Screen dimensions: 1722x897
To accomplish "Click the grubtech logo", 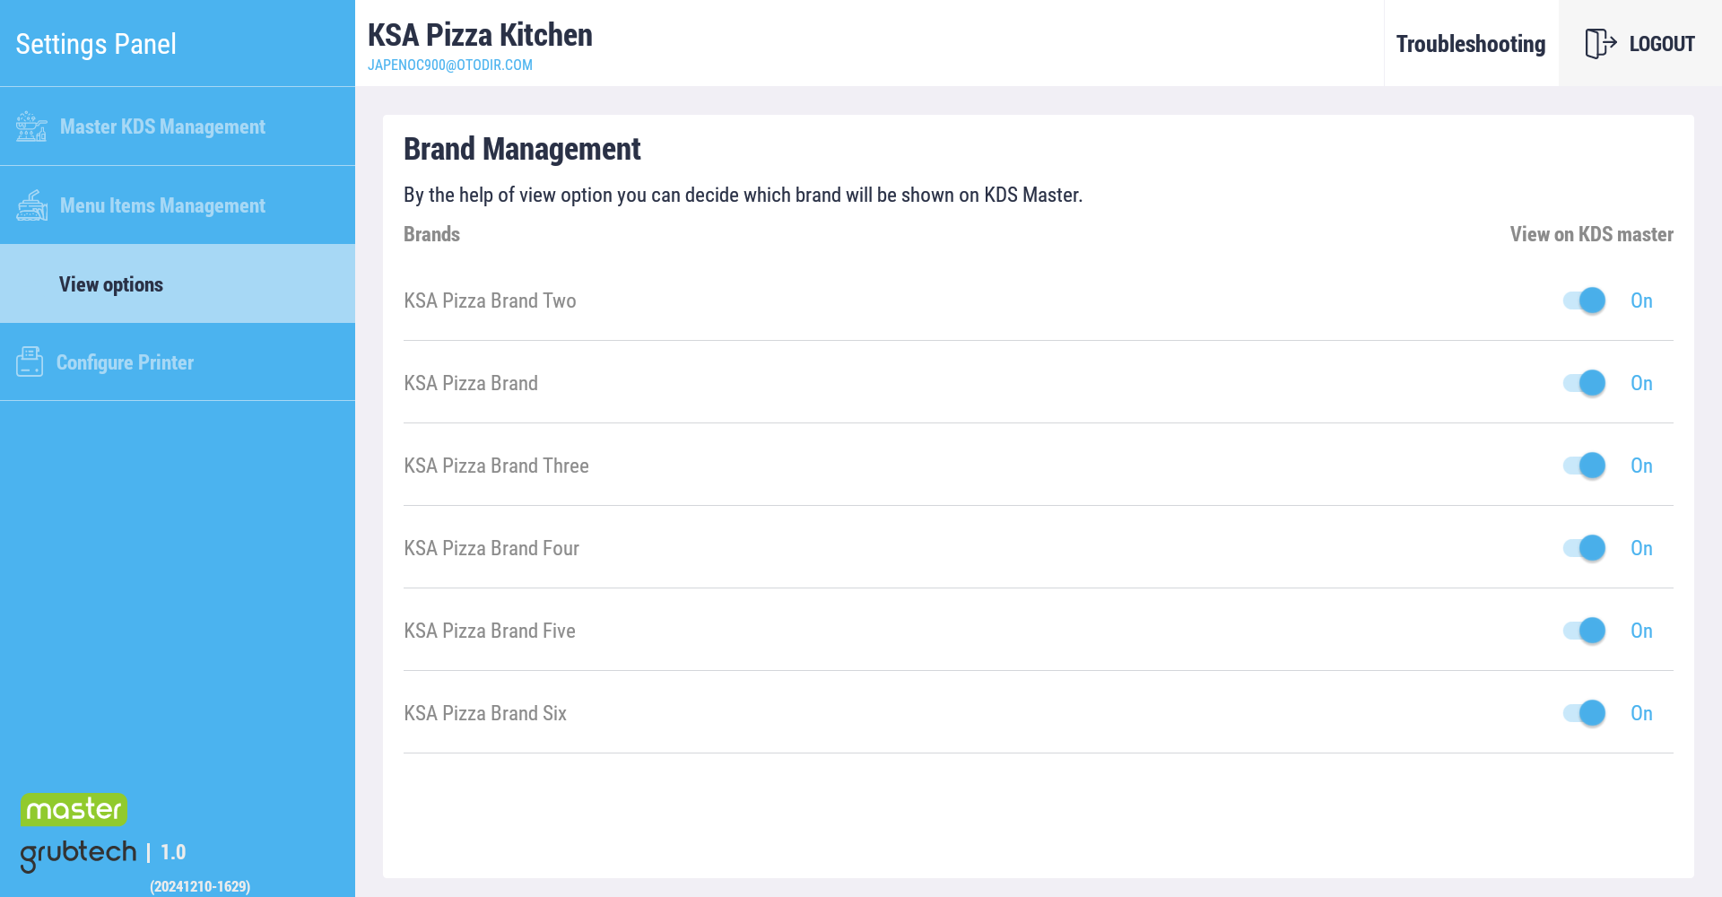I will click(79, 854).
